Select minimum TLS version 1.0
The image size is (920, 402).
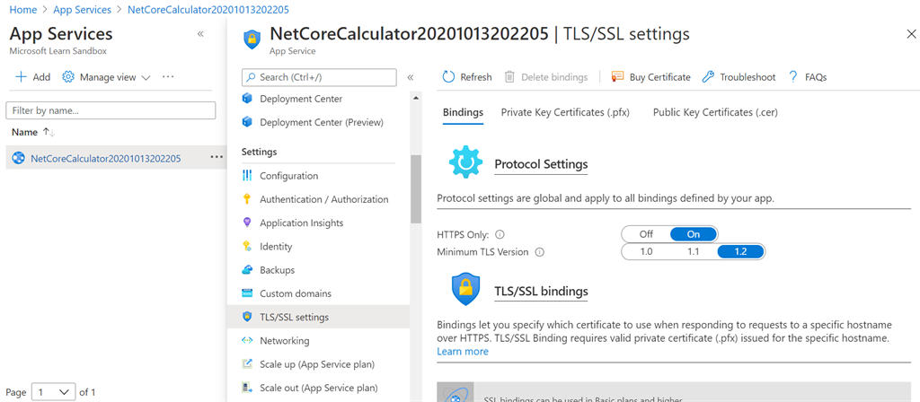point(646,252)
